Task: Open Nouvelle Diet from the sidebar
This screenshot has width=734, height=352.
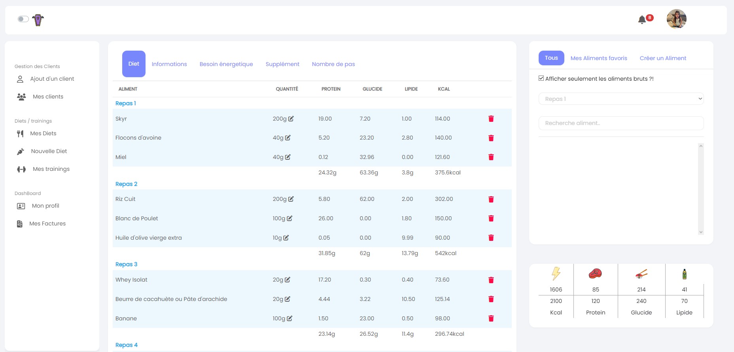Action: click(x=49, y=151)
